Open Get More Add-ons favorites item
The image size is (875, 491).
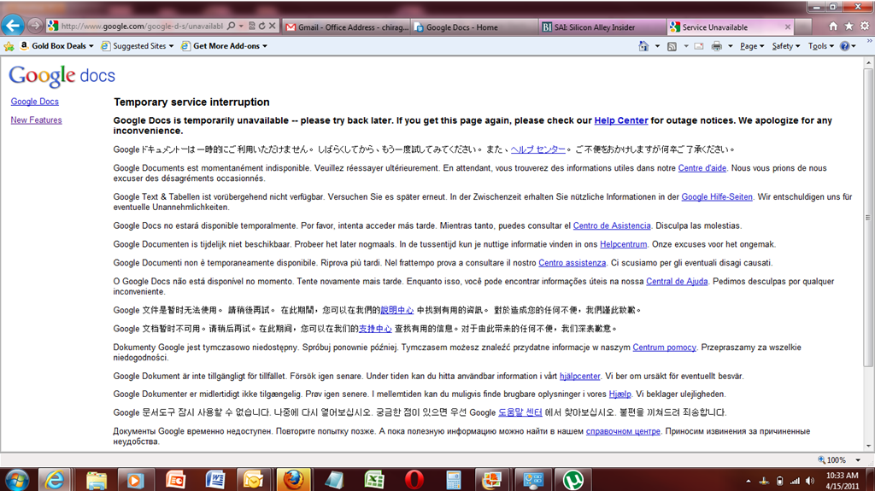[x=225, y=46]
